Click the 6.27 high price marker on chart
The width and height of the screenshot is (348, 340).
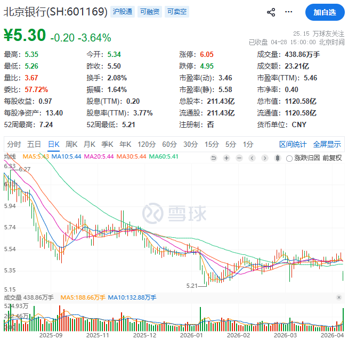[25, 170]
